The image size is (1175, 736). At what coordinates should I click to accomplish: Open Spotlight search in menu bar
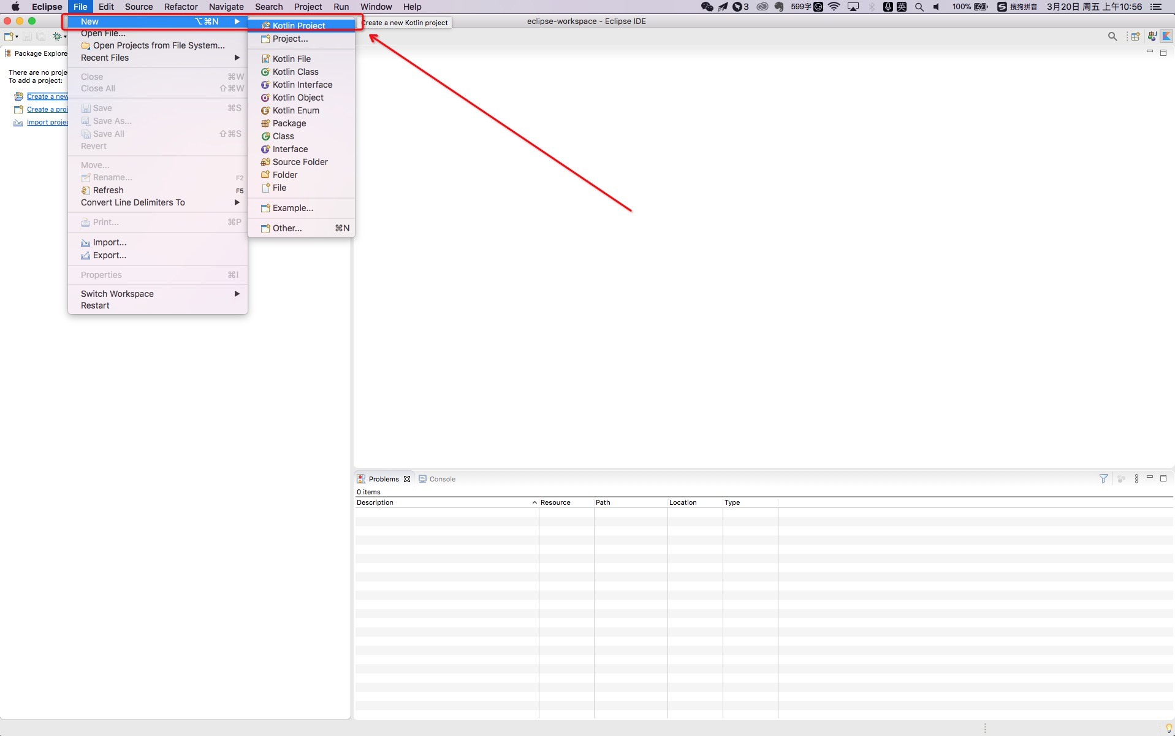pos(919,7)
